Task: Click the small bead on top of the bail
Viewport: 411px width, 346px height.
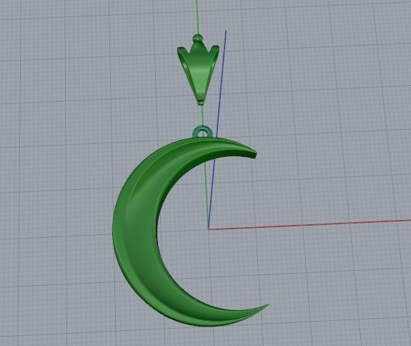Action: click(198, 38)
